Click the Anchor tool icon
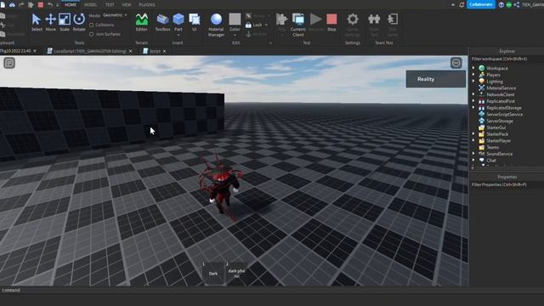Viewport: 544px width, 306px height. (x=248, y=34)
